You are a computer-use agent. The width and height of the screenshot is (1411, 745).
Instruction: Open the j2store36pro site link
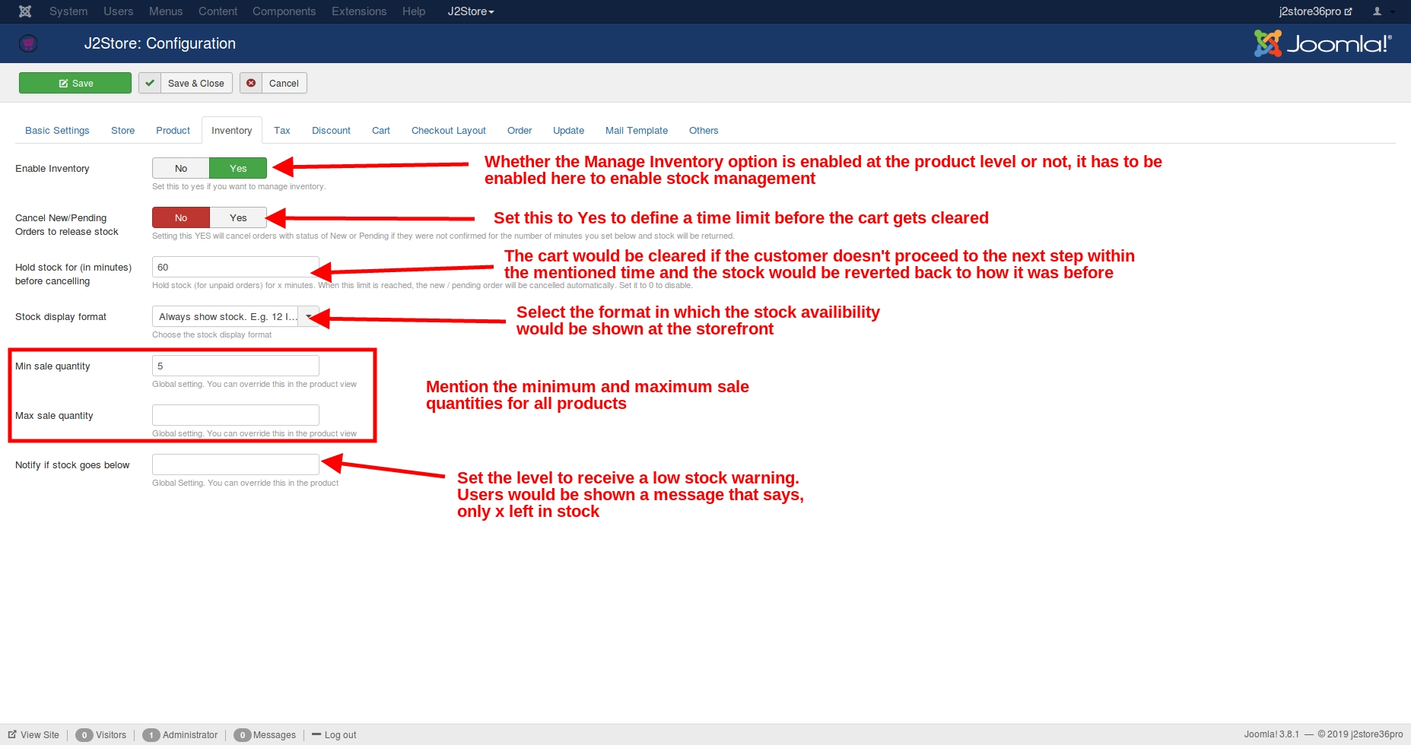click(x=1315, y=11)
